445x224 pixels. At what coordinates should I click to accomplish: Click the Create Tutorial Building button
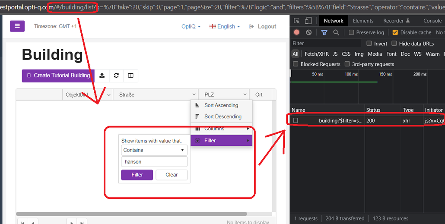point(58,76)
